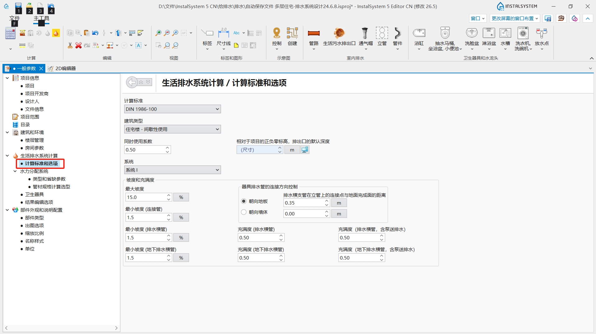Insert a 抽水马桶 toilet fixture
The width and height of the screenshot is (596, 334).
[x=445, y=39]
